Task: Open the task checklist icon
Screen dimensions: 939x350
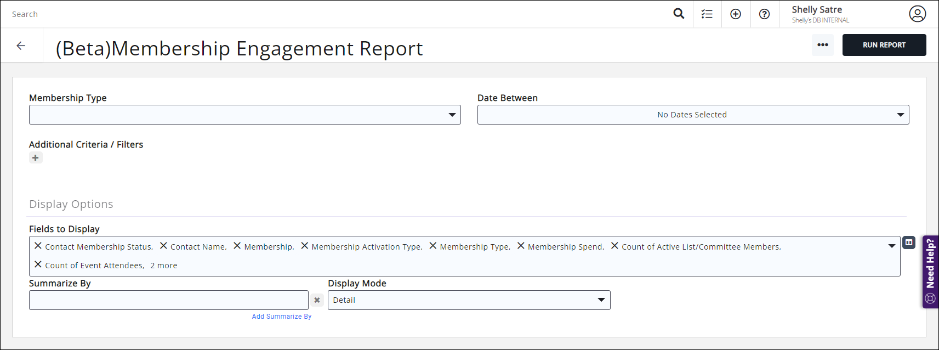Action: pos(707,14)
